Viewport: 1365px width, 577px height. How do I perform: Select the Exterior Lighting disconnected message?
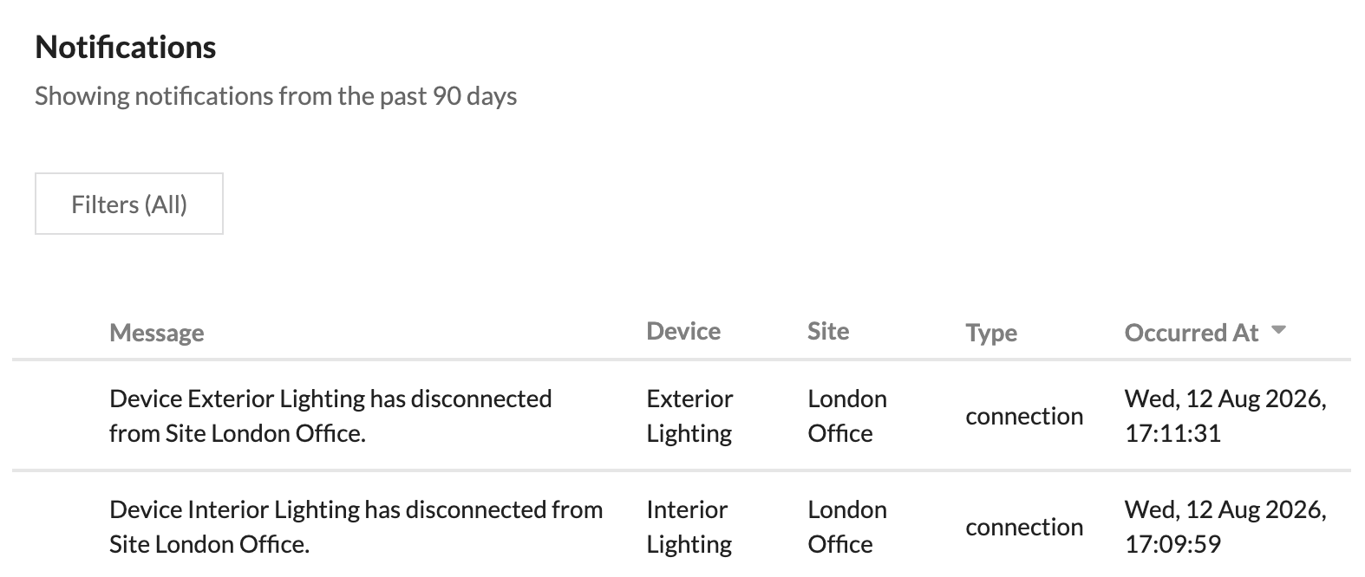pos(330,416)
